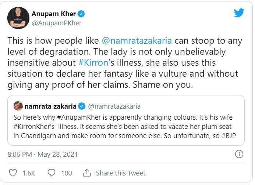255x185 pixels.
Task: Click the 8:06 PM · May 28, 2021 timestamp
Action: click(43, 154)
